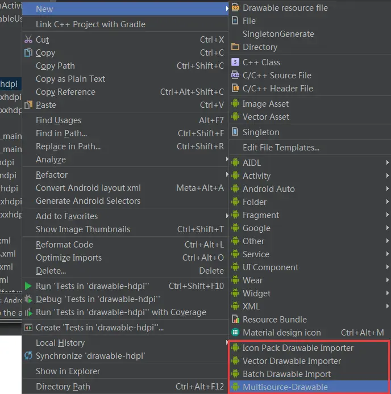Click the Vector Drawable Importer icon
391x394 pixels.
(235, 361)
